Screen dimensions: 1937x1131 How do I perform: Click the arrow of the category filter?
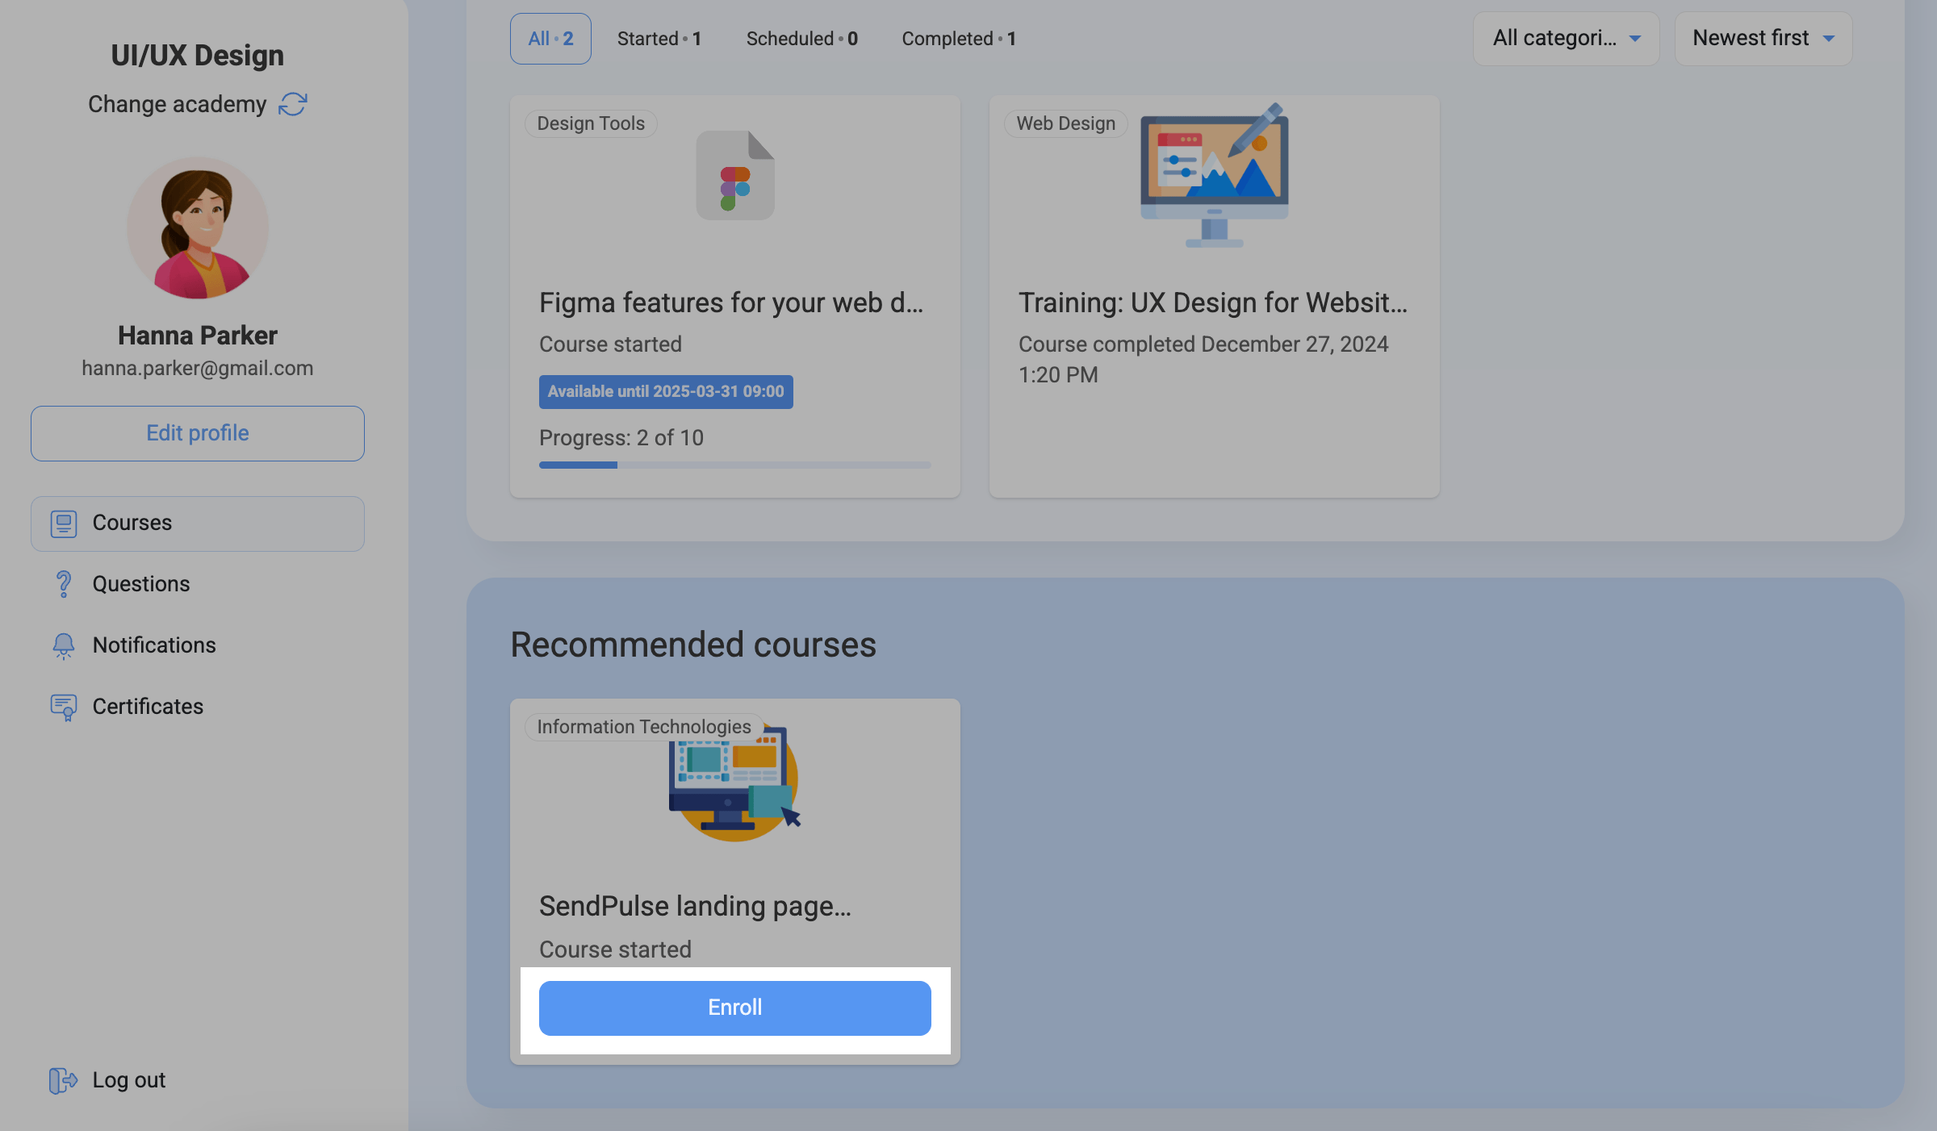(x=1635, y=39)
